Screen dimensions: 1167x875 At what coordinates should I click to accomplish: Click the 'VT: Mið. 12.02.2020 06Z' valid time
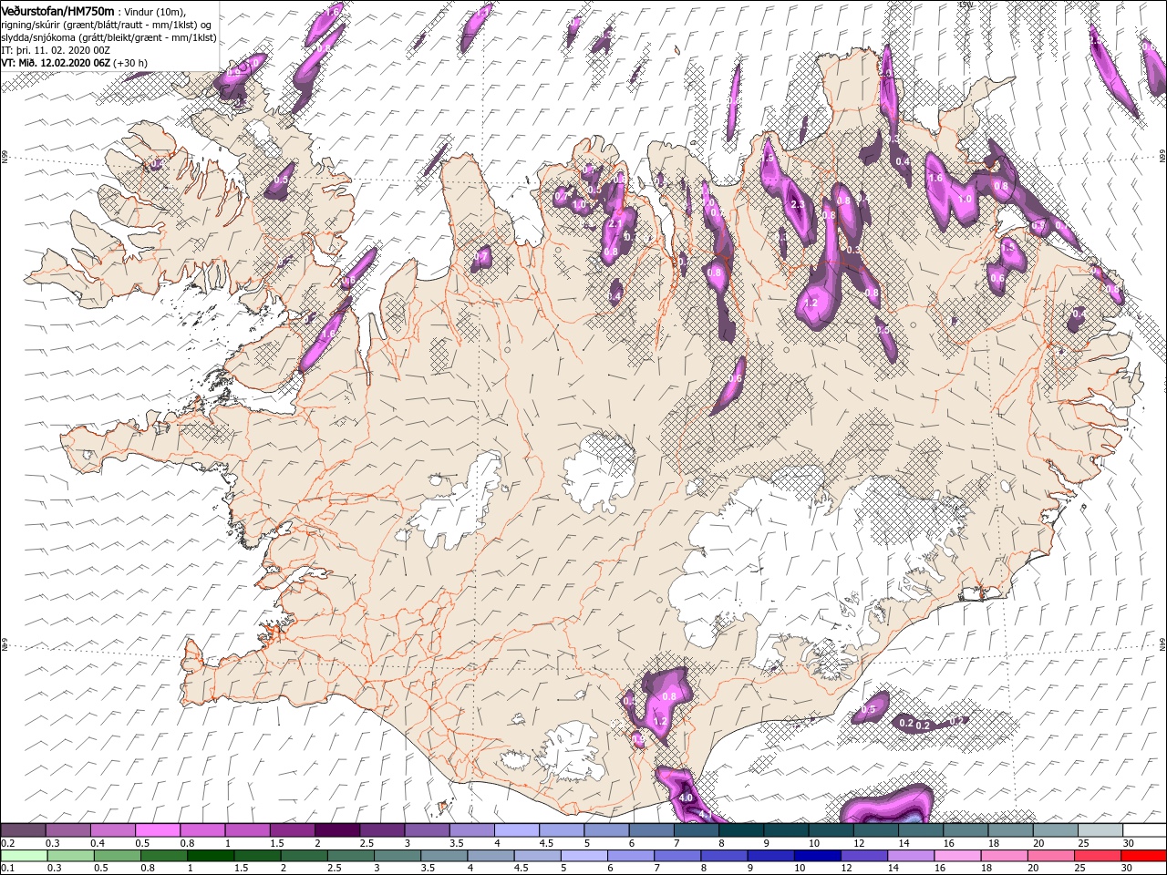pyautogui.click(x=56, y=63)
